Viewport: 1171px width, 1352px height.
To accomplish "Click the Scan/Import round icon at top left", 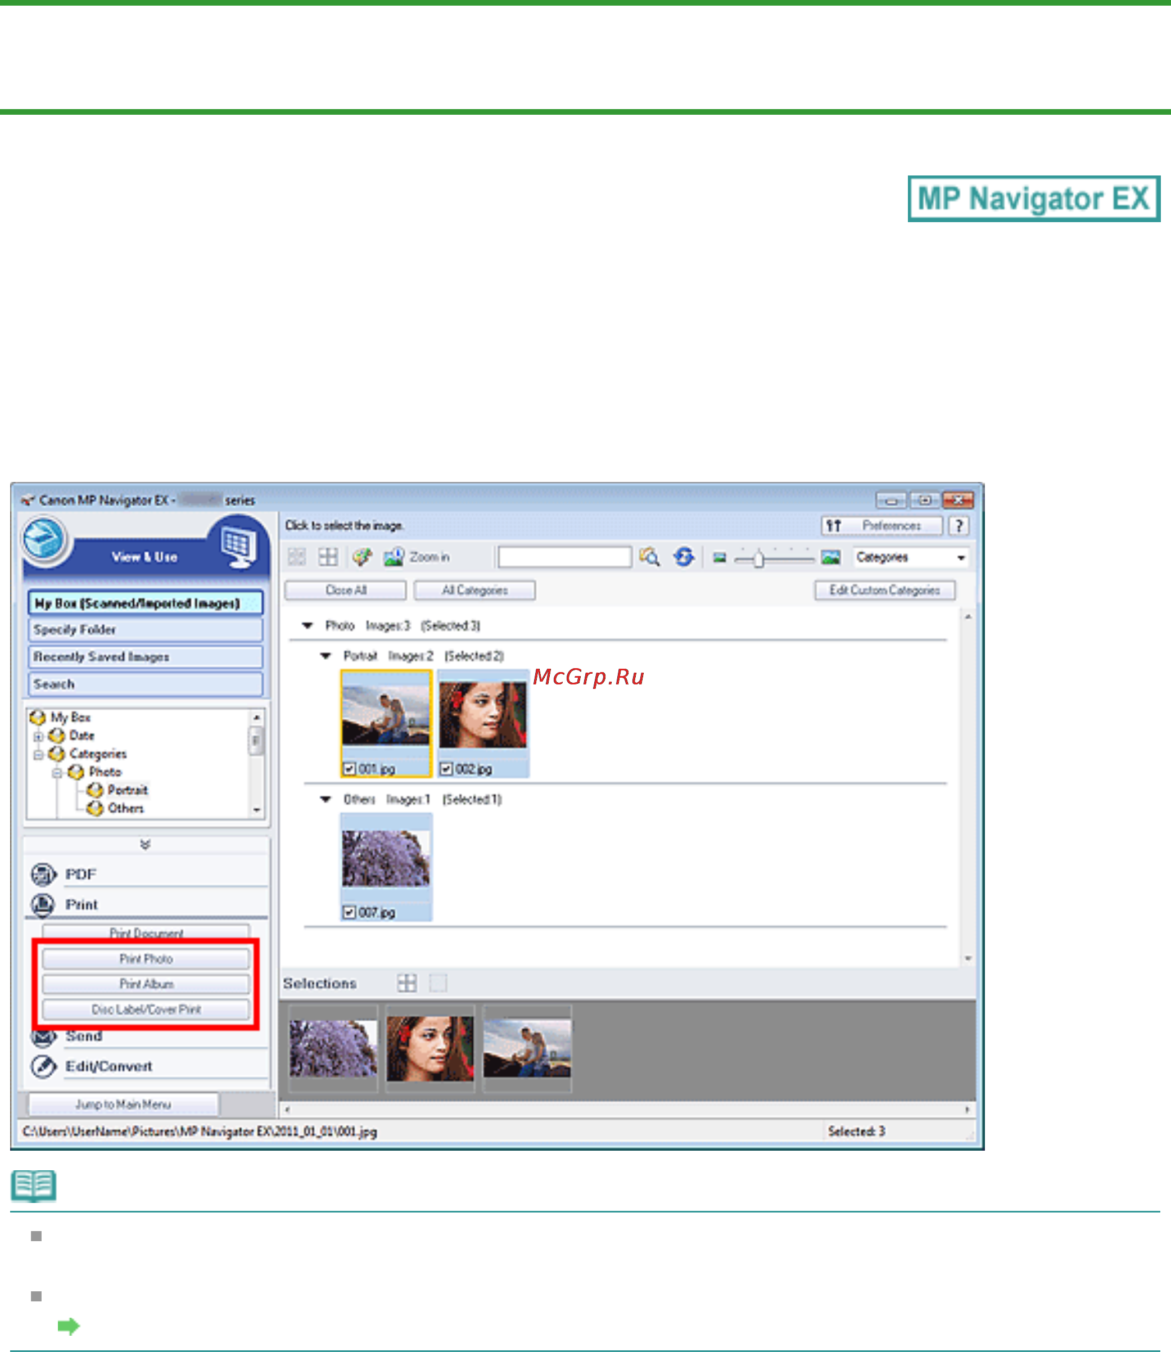I will (44, 540).
